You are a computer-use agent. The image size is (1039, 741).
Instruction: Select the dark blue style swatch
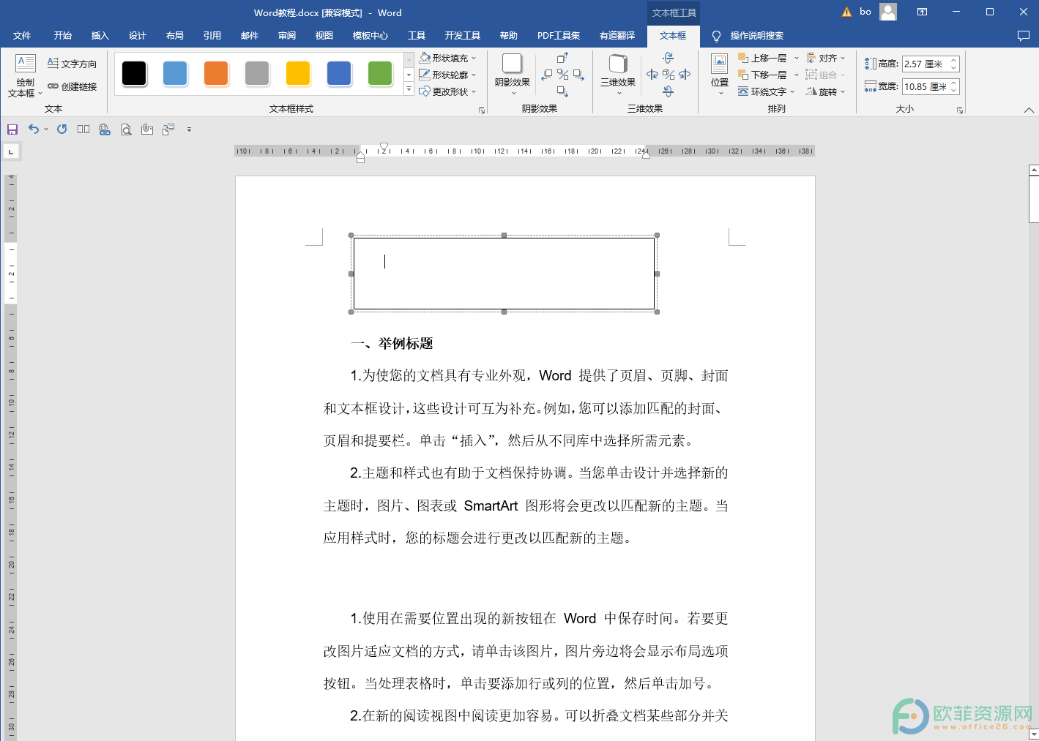coord(339,73)
